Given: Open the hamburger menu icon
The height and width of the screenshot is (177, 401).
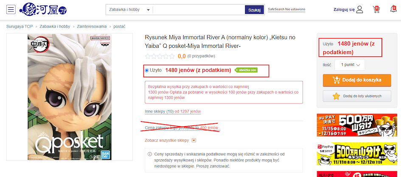Looking at the screenshot, I should tap(11, 9).
